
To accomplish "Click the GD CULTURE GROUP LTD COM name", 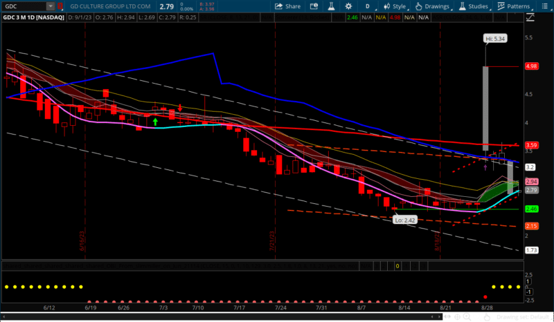I will pos(110,6).
